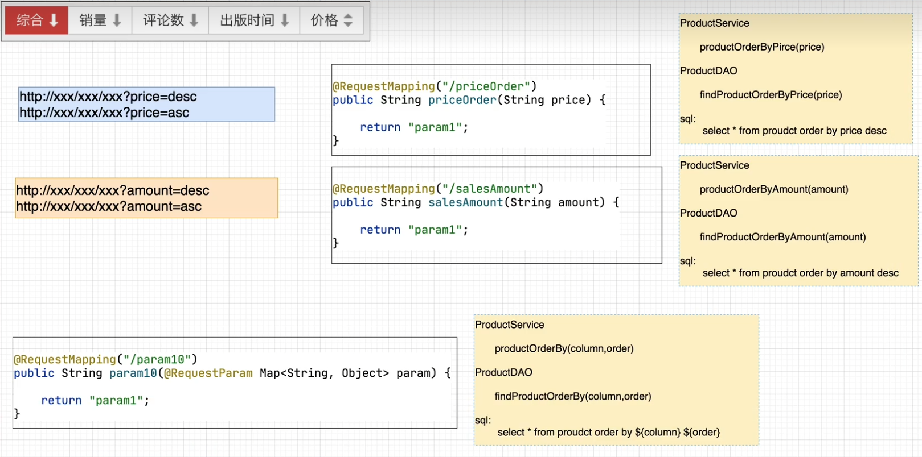Click the down arrow beside 销量
The image size is (922, 457).
(x=117, y=20)
